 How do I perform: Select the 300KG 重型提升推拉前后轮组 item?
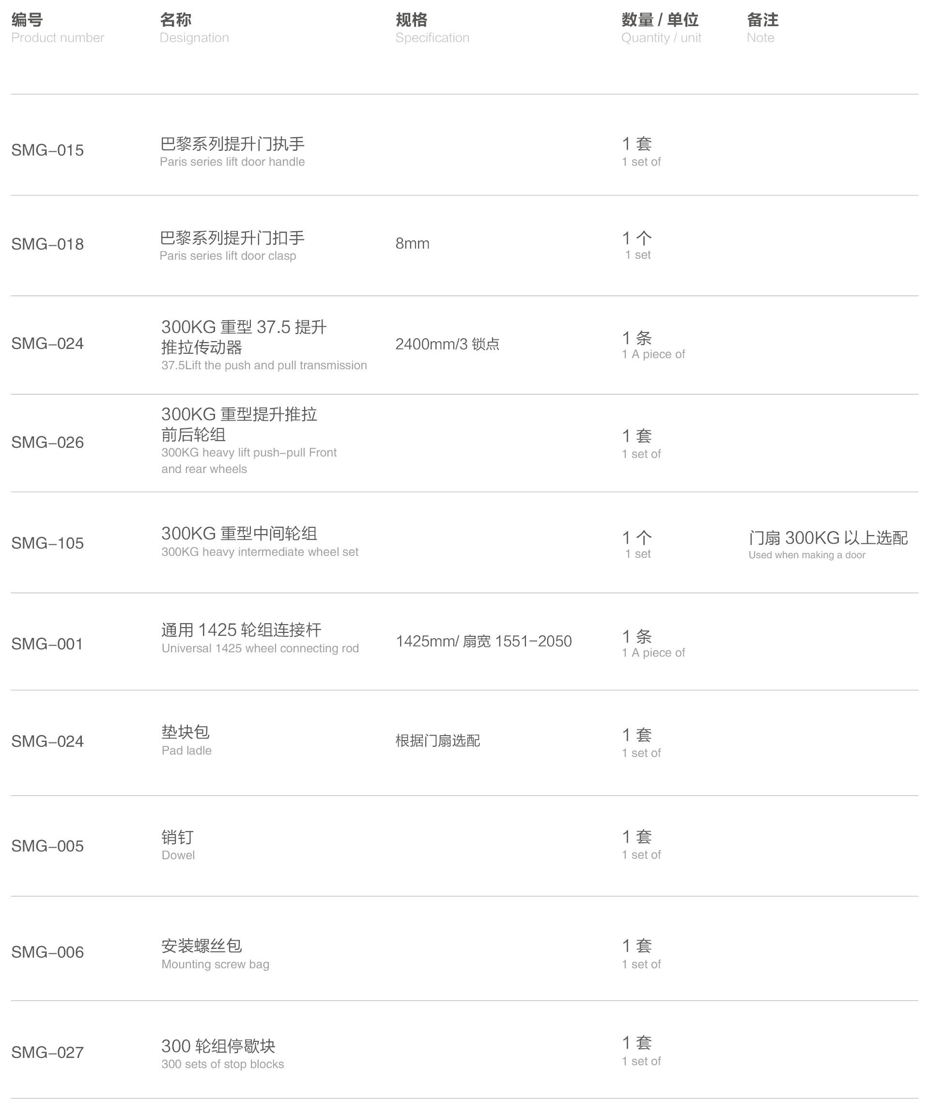click(x=249, y=441)
